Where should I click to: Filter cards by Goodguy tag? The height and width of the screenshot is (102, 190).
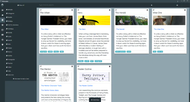10,29
